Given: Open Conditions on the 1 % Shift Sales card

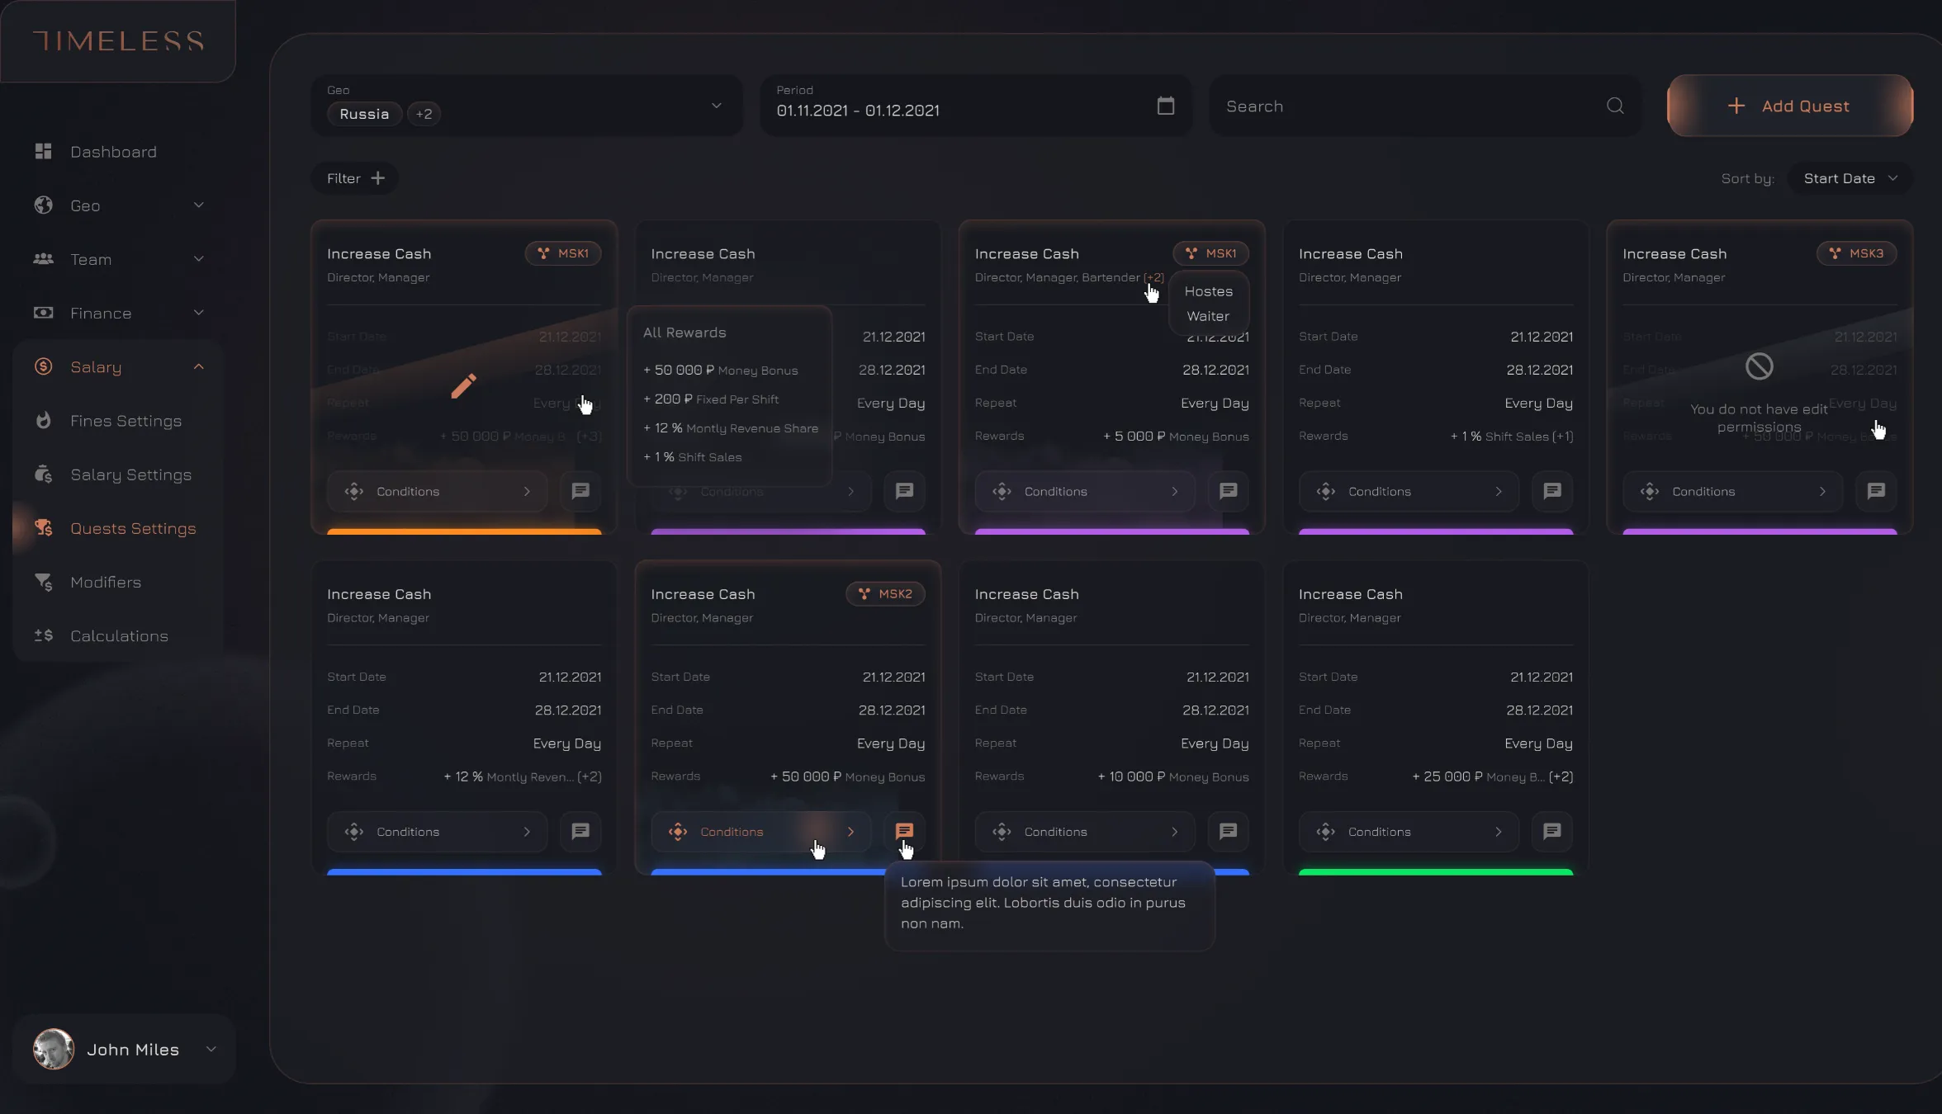Looking at the screenshot, I should [x=1409, y=491].
